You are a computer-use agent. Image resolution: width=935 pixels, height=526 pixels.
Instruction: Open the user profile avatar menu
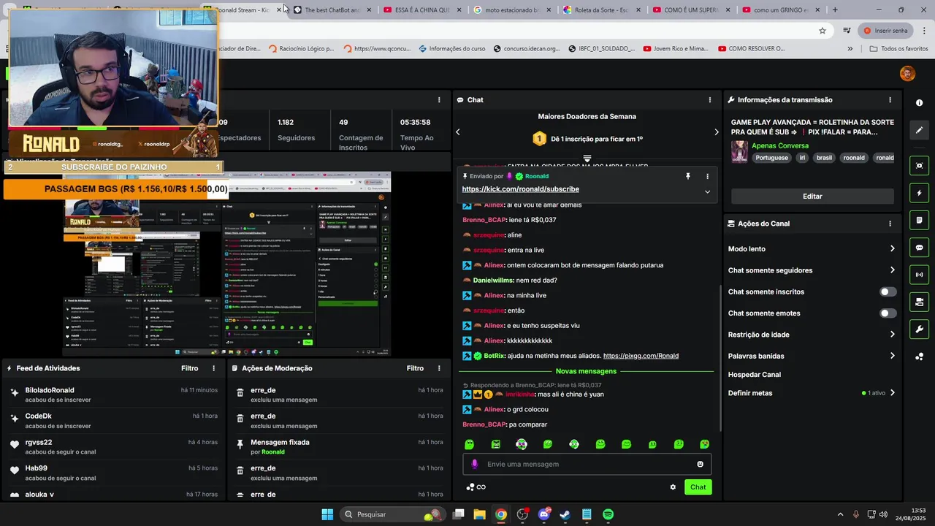click(x=907, y=74)
